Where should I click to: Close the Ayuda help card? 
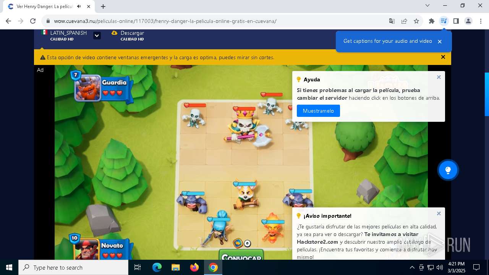click(439, 77)
